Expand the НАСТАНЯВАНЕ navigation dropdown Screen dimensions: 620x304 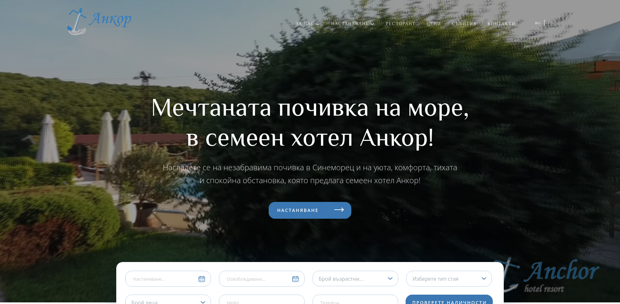352,23
